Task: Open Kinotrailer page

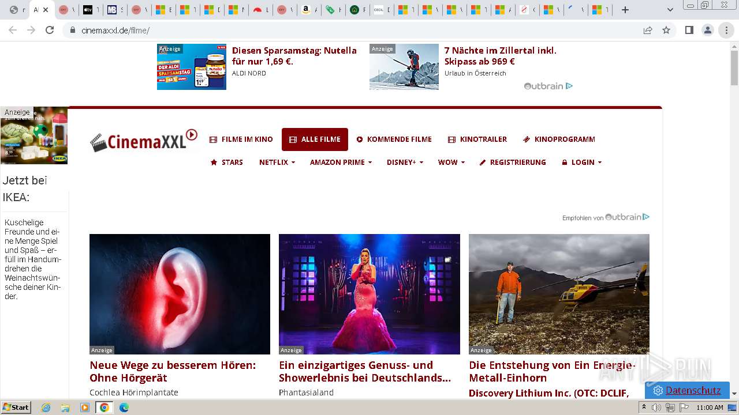Action: tap(477, 139)
